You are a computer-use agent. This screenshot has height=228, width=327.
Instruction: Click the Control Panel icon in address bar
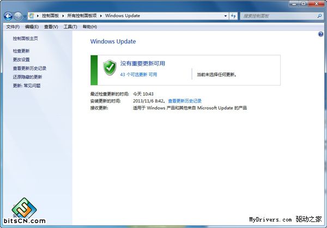[x=32, y=16]
